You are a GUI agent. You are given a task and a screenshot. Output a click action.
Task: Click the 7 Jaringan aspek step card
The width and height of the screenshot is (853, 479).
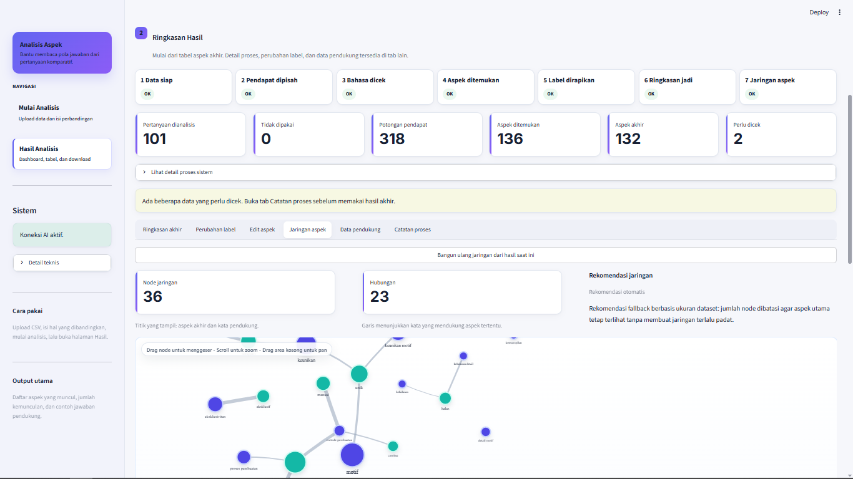pos(788,87)
